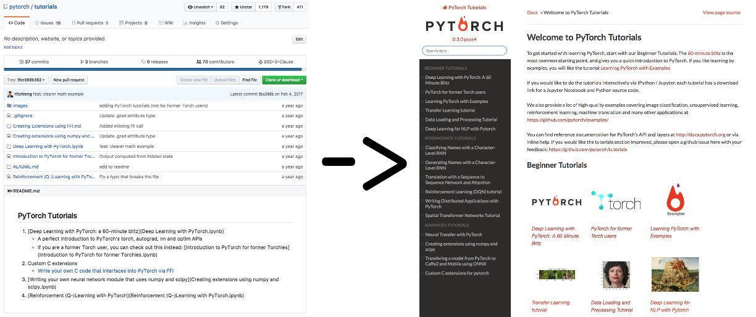Image resolution: width=756 pixels, height=317 pixels.
Task: Switch to the Wiki tab
Action: 166,23
